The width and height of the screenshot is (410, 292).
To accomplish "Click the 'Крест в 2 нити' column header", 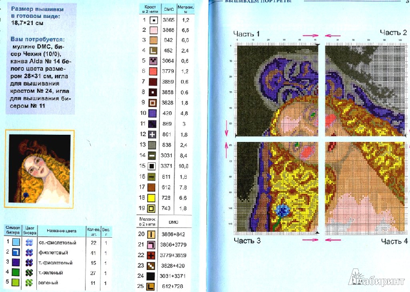I will [x=150, y=9].
